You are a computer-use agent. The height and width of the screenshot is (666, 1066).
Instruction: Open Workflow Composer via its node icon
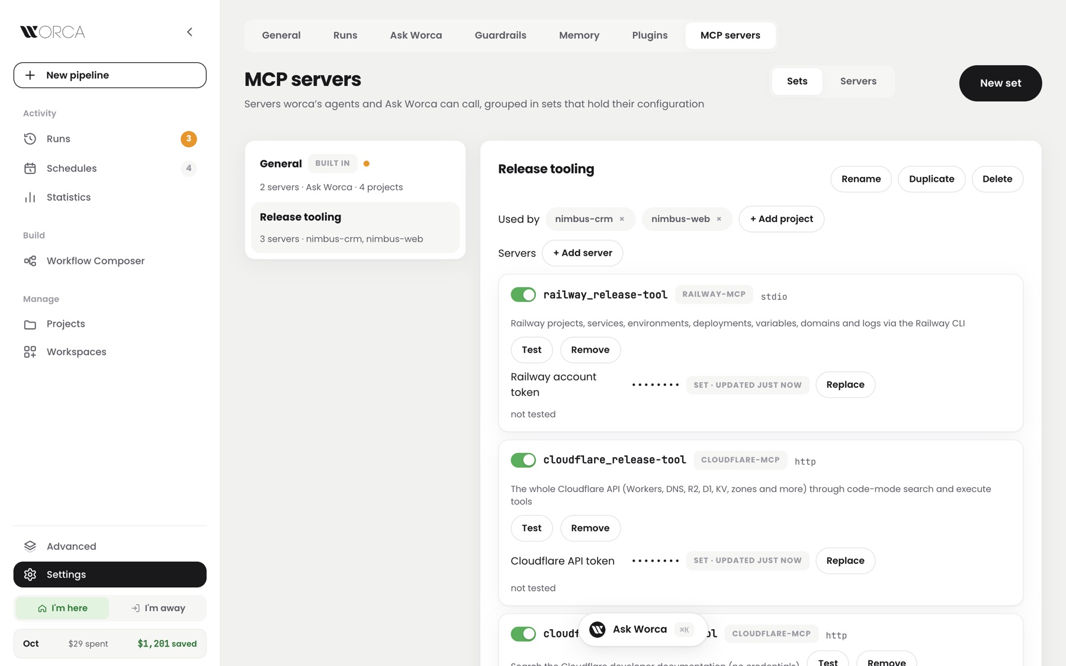pyautogui.click(x=30, y=261)
